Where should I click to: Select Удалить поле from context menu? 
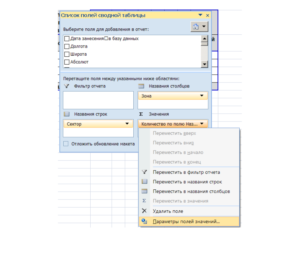[x=168, y=211]
